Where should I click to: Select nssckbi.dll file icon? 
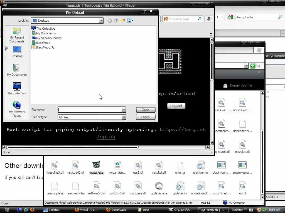[159, 168]
